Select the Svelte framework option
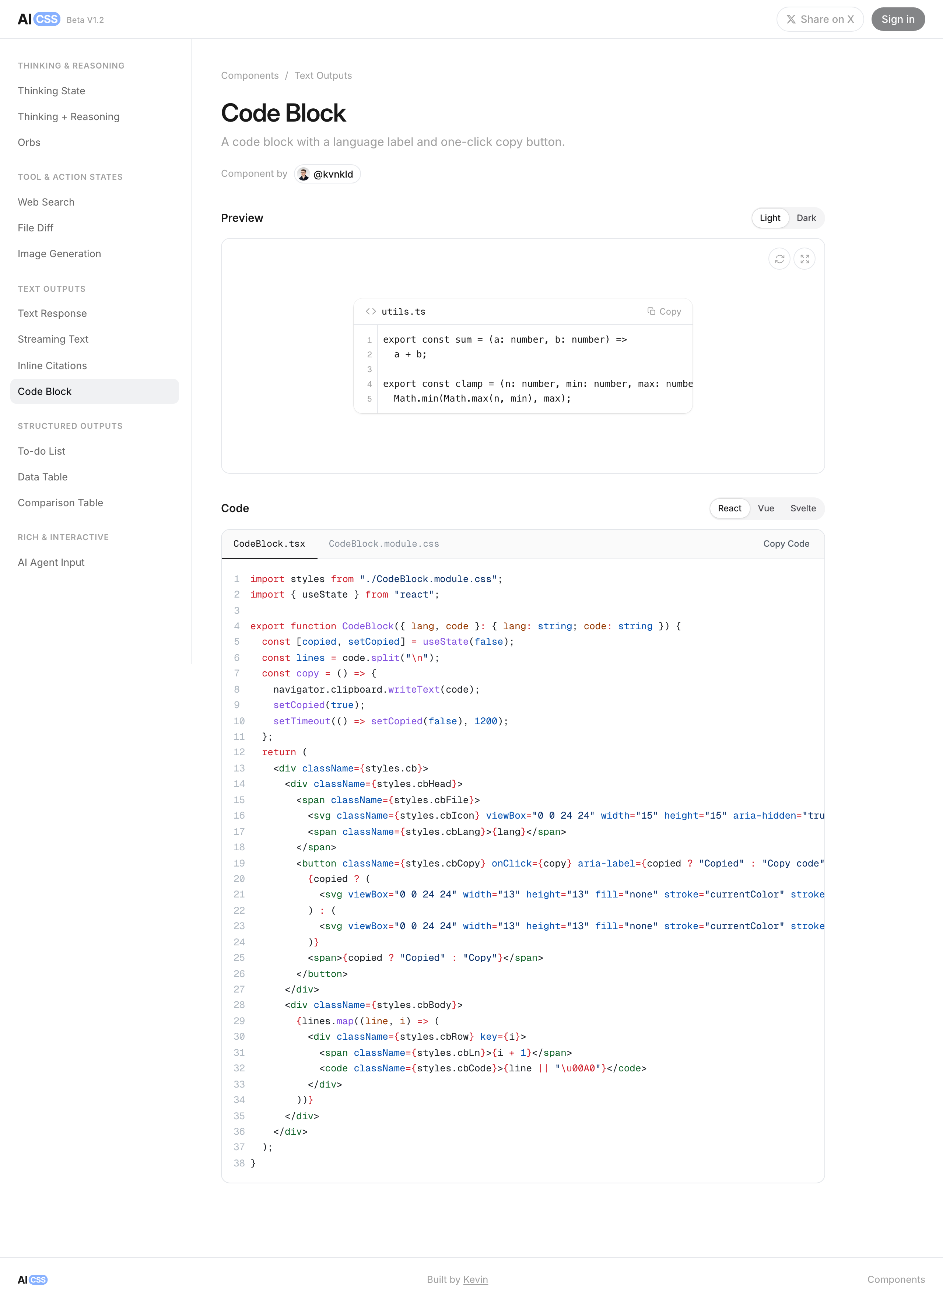Image resolution: width=943 pixels, height=1302 pixels. (x=803, y=508)
